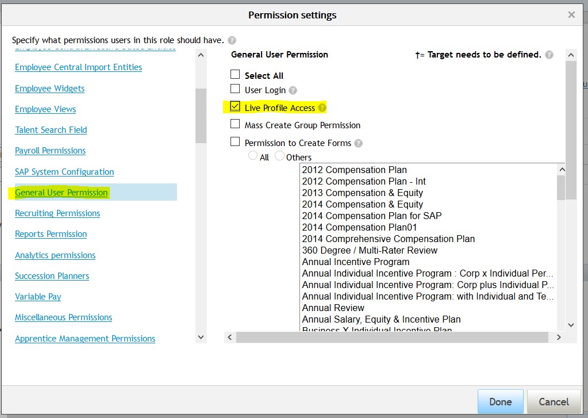Open Employee Widgets permissions
The width and height of the screenshot is (588, 418).
coord(49,89)
